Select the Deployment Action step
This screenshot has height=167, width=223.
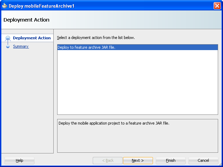[32, 38]
